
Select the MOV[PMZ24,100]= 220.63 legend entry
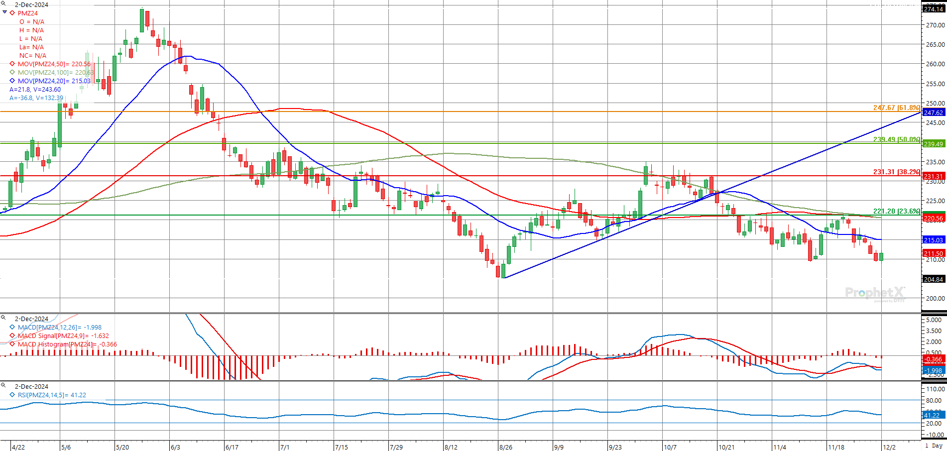pyautogui.click(x=56, y=73)
